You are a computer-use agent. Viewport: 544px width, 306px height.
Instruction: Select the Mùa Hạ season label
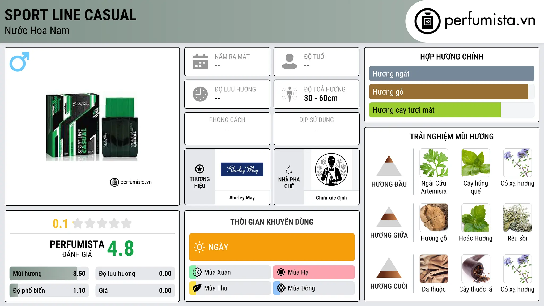(x=298, y=272)
